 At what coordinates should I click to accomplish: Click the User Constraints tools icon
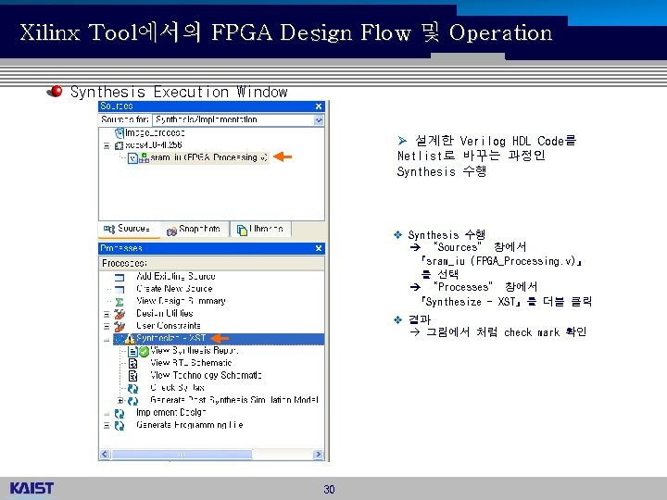pyautogui.click(x=120, y=327)
